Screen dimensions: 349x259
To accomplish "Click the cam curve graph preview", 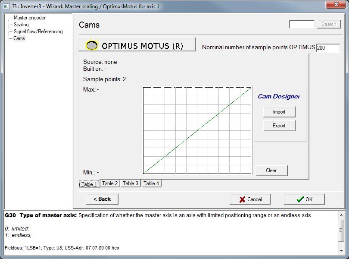I will pyautogui.click(x=197, y=130).
